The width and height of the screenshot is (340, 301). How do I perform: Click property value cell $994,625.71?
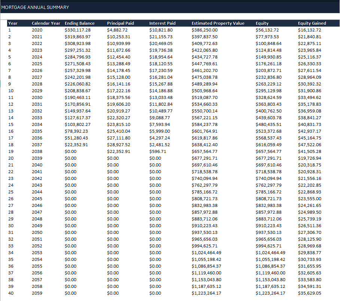pyautogui.click(x=204, y=246)
